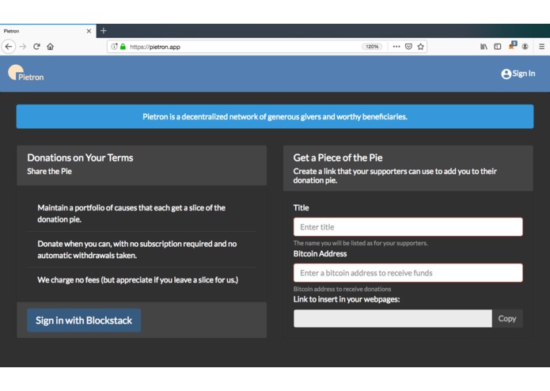550x391 pixels.
Task: Click the Pietron pie logo
Action: click(x=26, y=73)
